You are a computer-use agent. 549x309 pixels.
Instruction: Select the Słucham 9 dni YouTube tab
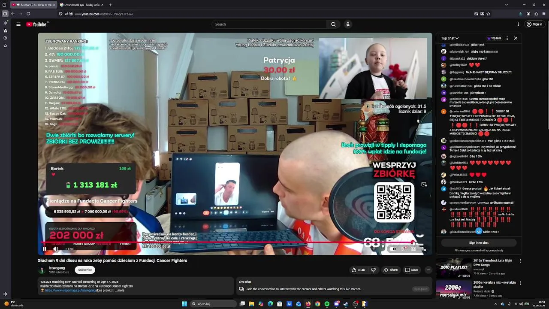33,5
